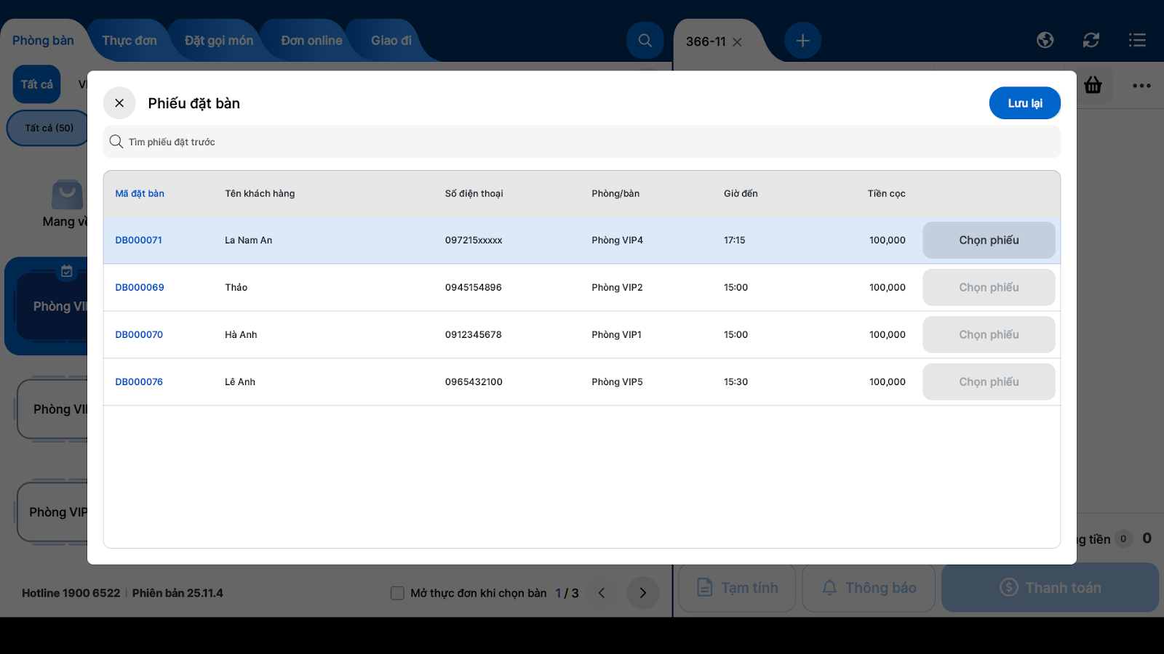Focus the Tìm phiếu đặt trước search field

(x=582, y=142)
